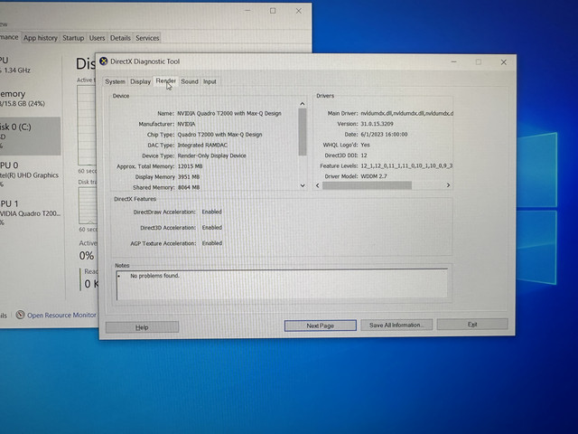Select Memory entry in Task Manager sidebar
This screenshot has width=578, height=434.
coord(30,99)
